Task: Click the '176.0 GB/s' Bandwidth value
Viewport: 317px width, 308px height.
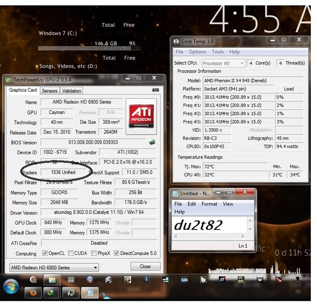Action: pos(135,202)
